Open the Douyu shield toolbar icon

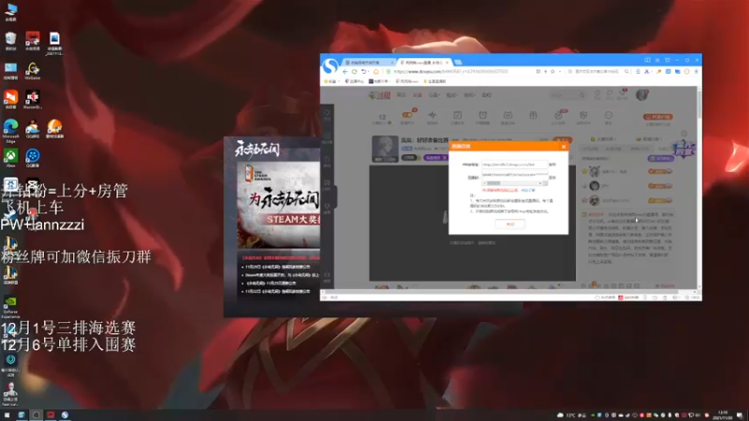tap(583, 115)
